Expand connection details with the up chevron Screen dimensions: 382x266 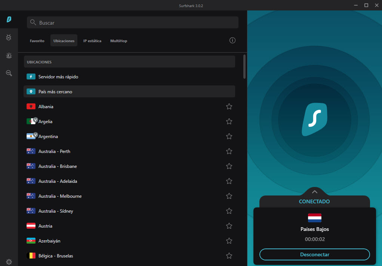click(314, 192)
